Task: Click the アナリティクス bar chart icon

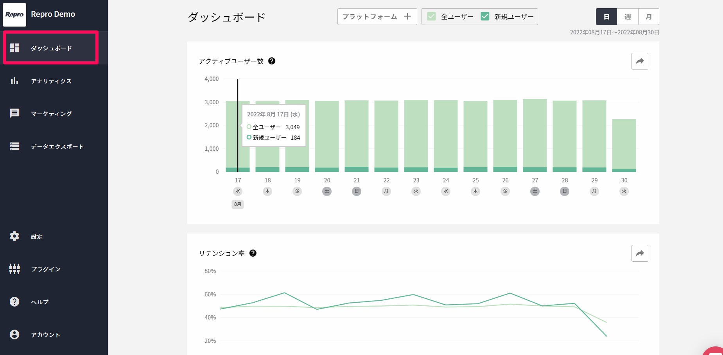Action: (x=14, y=81)
